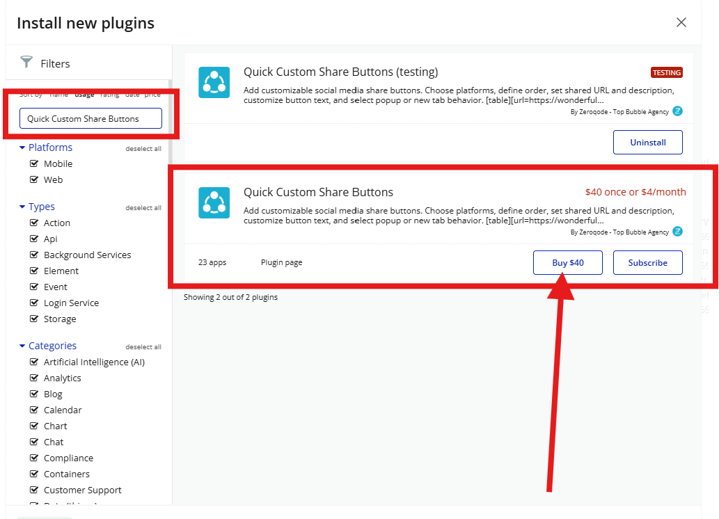
Task: Toggle the Background Services checkbox
Action: click(34, 255)
